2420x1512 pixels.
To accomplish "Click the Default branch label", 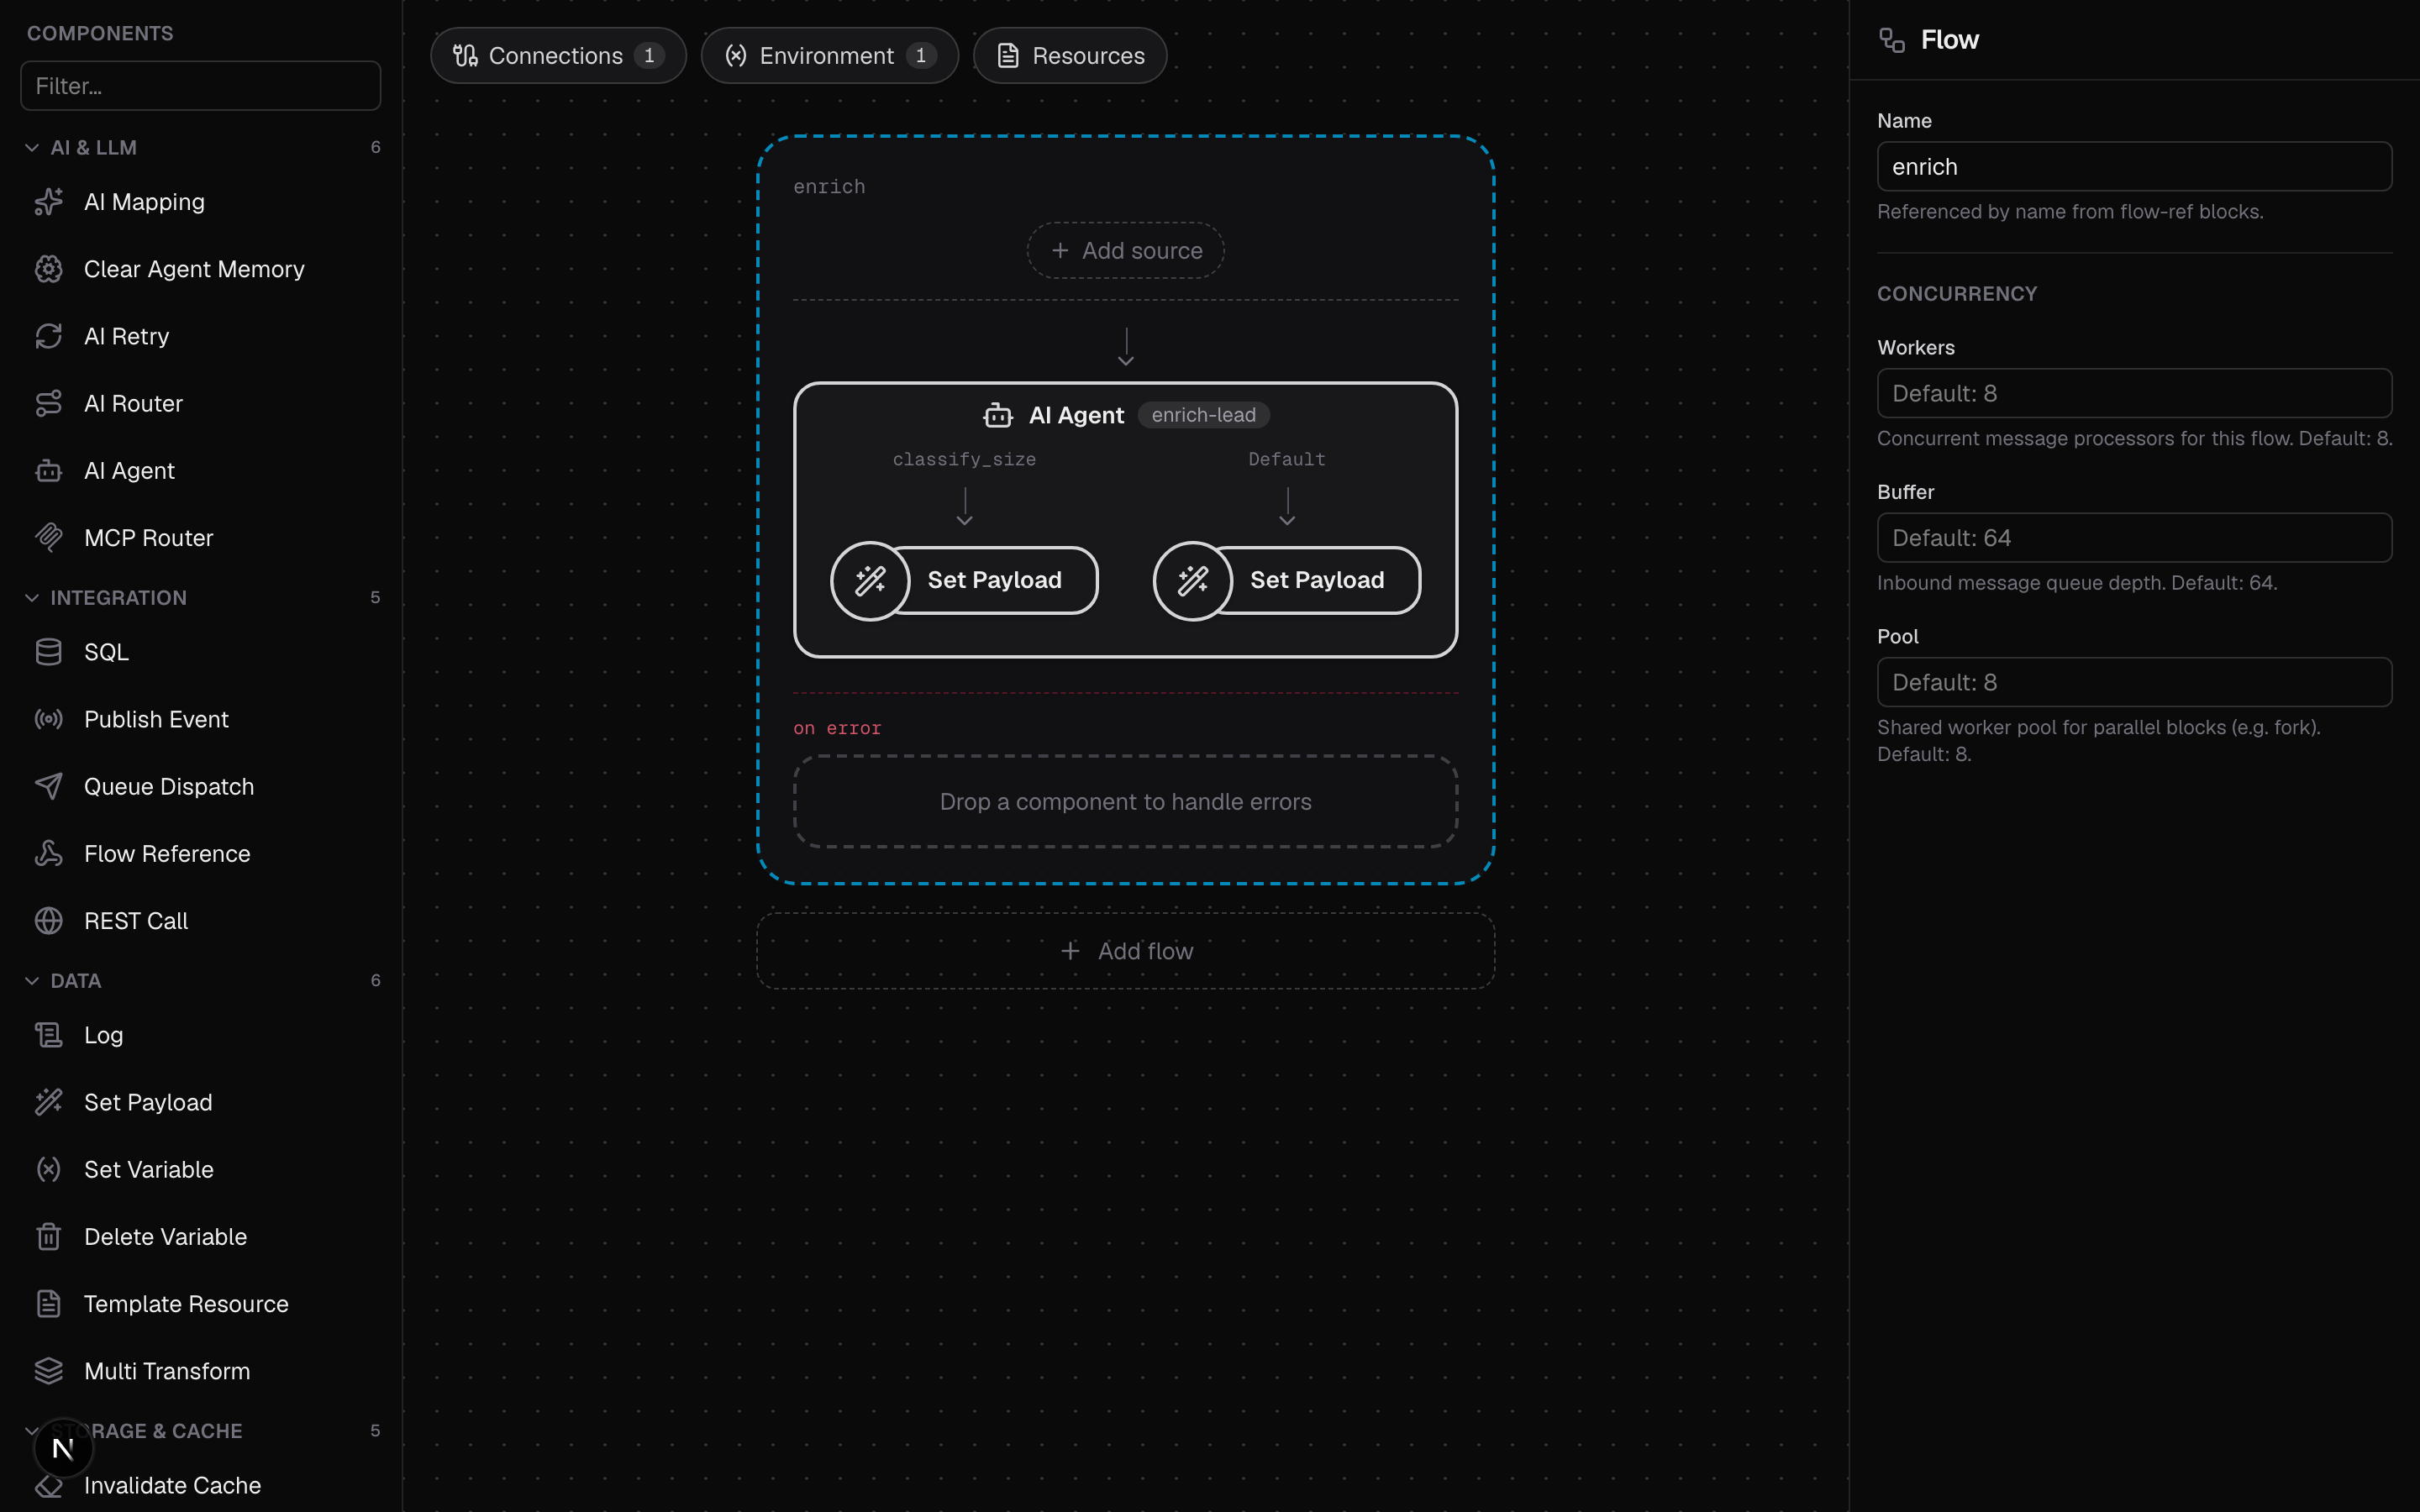I will point(1287,459).
